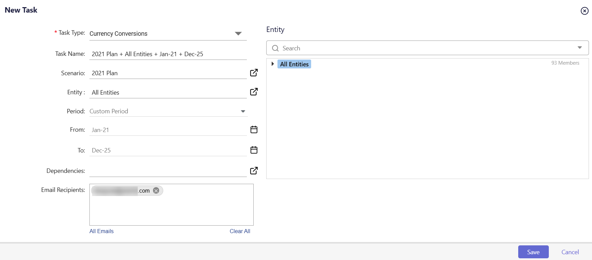Viewport: 592px width, 260px height.
Task: Open the To date calendar picker
Action: coord(254,150)
